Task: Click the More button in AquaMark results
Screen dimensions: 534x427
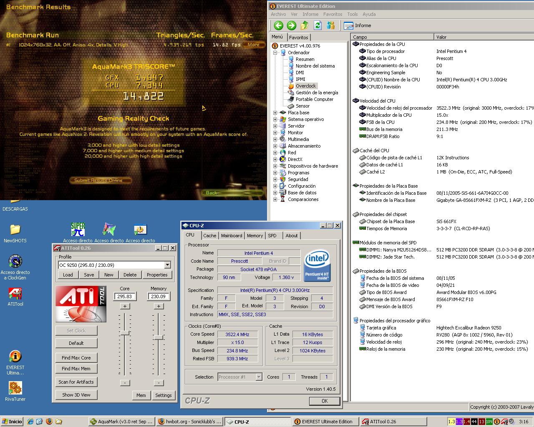Action: click(254, 45)
